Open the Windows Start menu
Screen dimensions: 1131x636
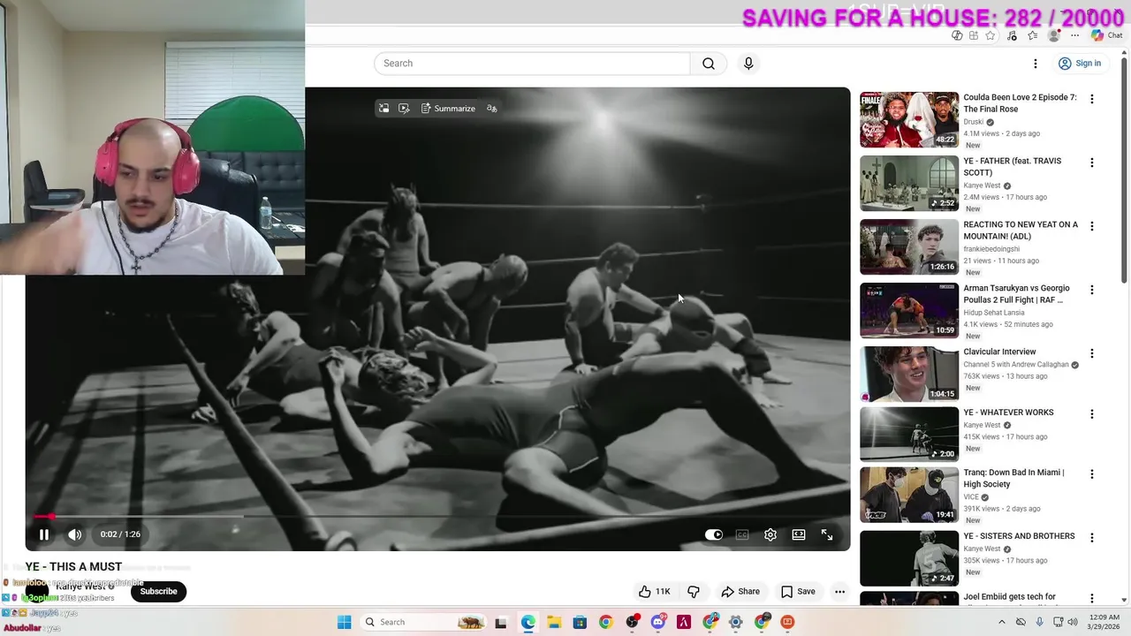345,622
